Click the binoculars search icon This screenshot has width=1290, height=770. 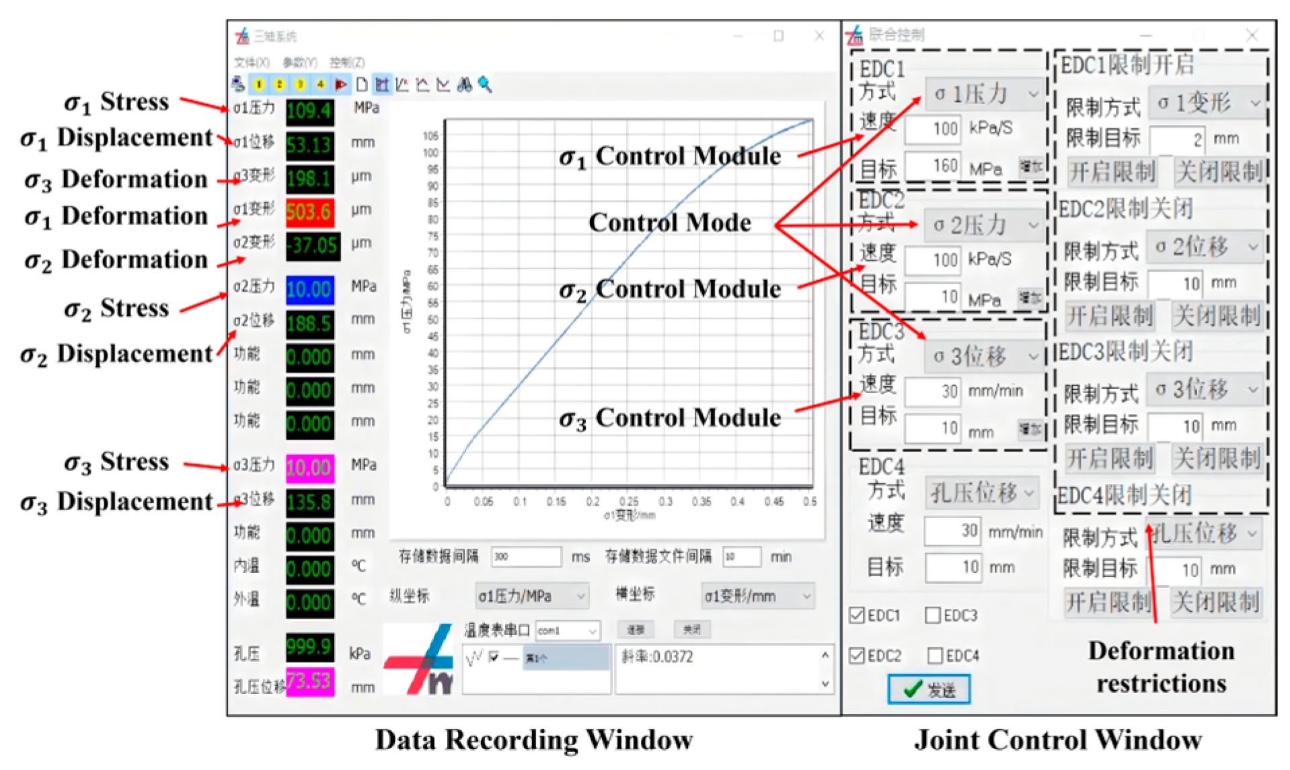[x=464, y=84]
